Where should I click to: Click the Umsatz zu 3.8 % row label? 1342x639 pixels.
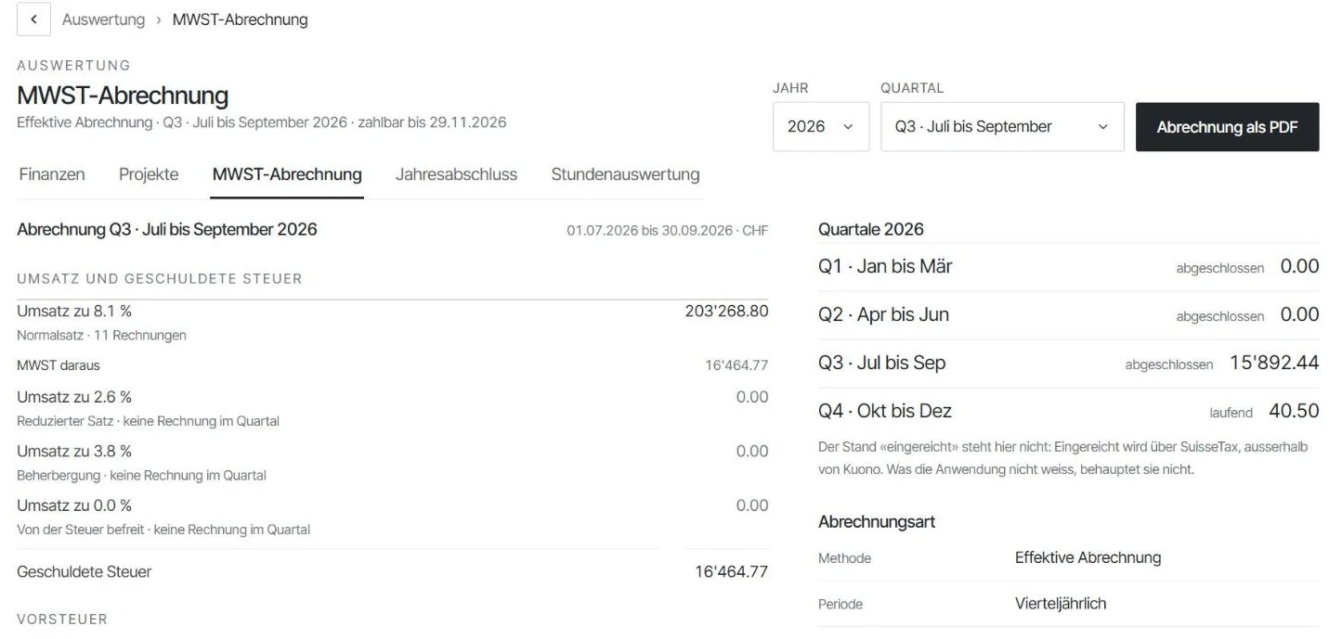tap(74, 452)
